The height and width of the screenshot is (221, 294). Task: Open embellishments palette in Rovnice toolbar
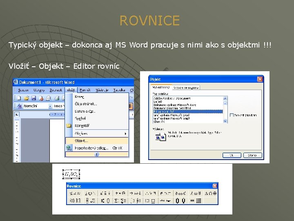coord(105,193)
